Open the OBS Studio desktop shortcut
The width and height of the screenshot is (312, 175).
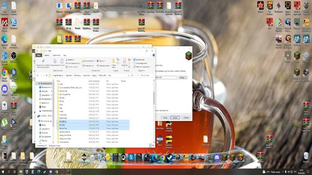14,56
